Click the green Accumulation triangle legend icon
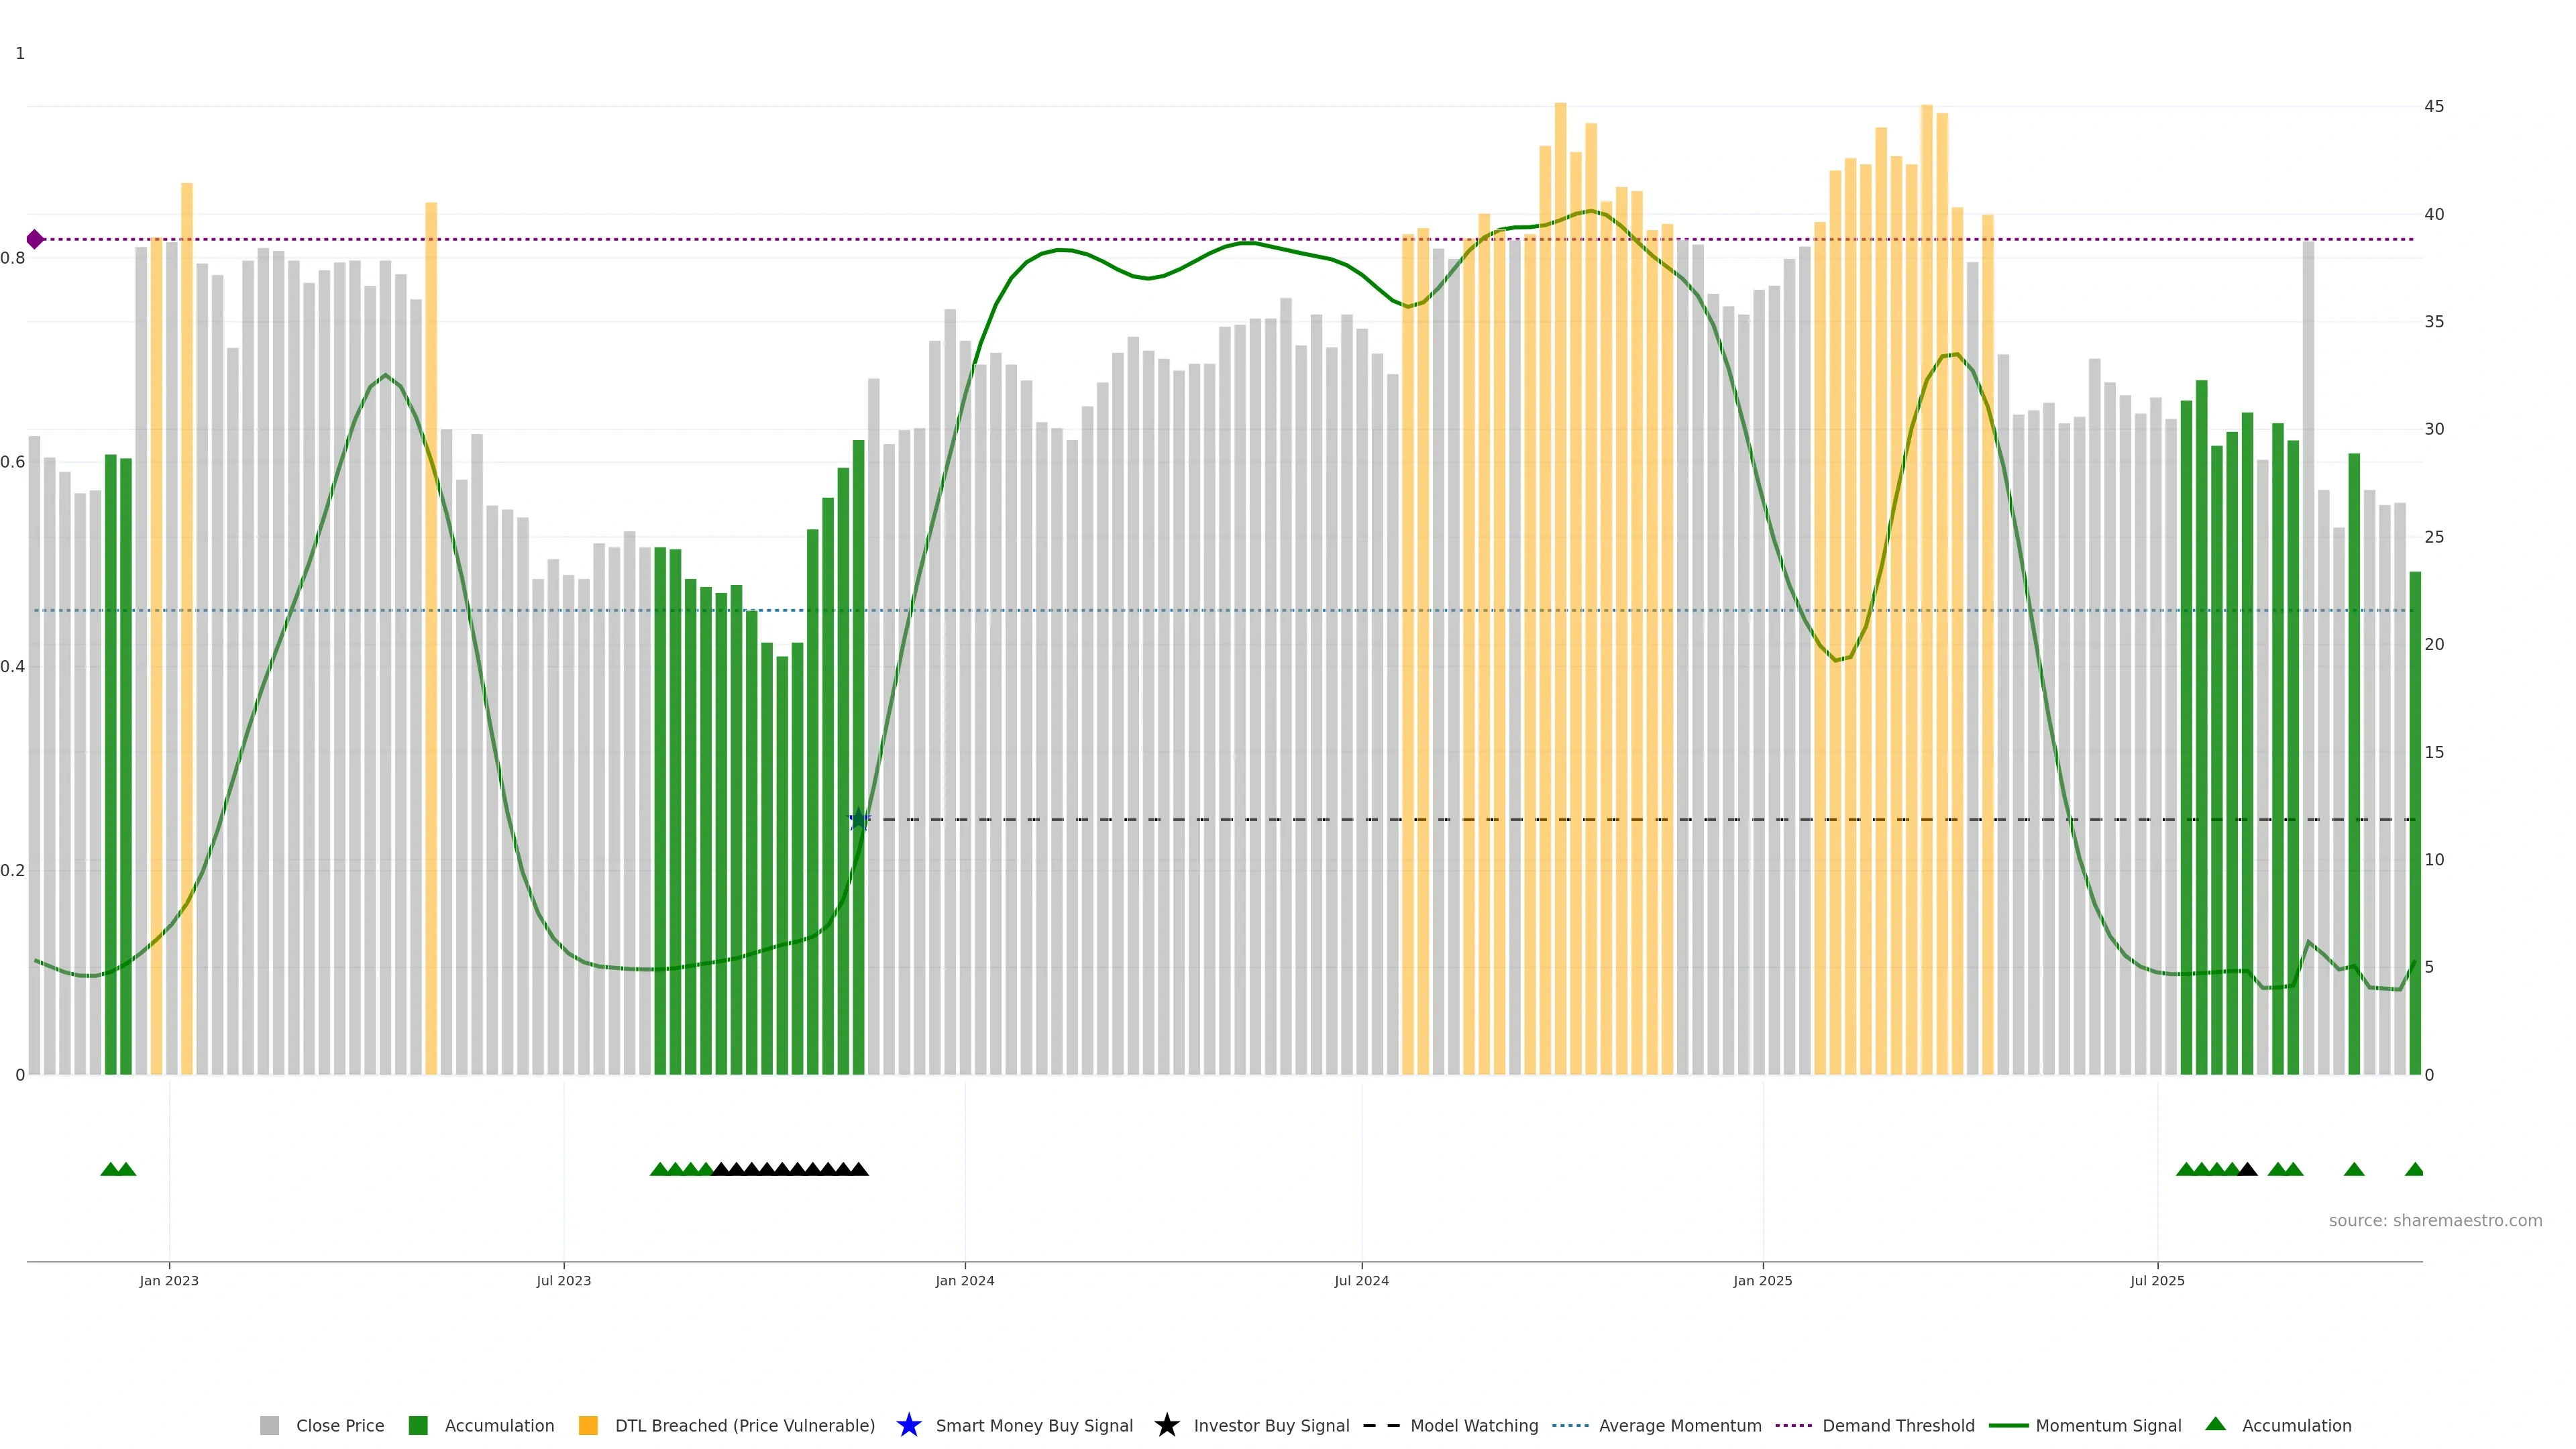The height and width of the screenshot is (1449, 2576). (x=2215, y=1424)
